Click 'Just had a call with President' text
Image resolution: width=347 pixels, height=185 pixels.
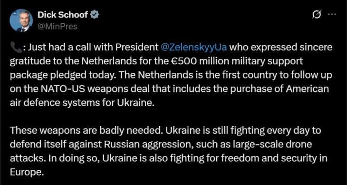[x=93, y=48]
